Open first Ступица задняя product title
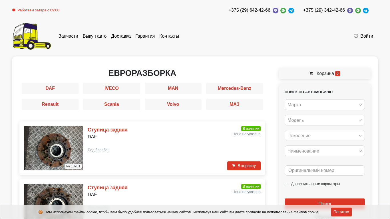 click(x=108, y=130)
